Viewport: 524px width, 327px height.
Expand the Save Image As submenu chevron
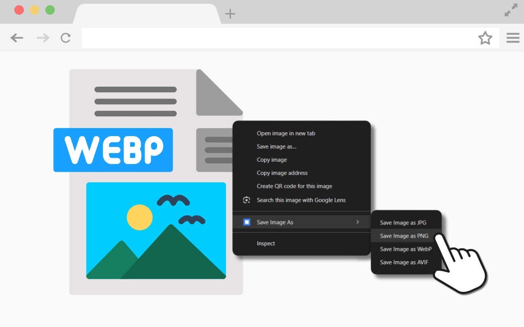pyautogui.click(x=358, y=222)
